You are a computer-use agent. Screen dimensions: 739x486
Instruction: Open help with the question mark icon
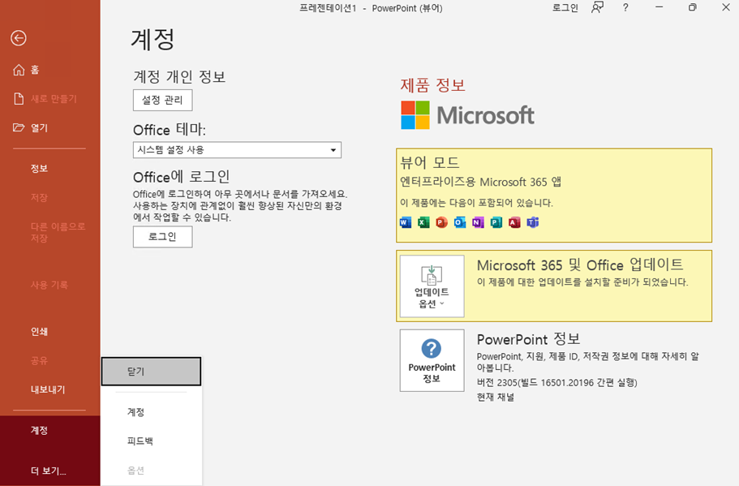coord(625,7)
